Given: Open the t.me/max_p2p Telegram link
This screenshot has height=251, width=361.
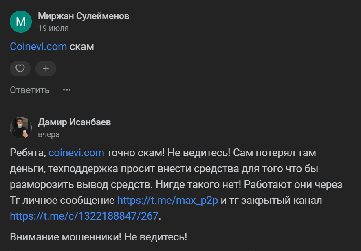Looking at the screenshot, I should click(x=167, y=200).
